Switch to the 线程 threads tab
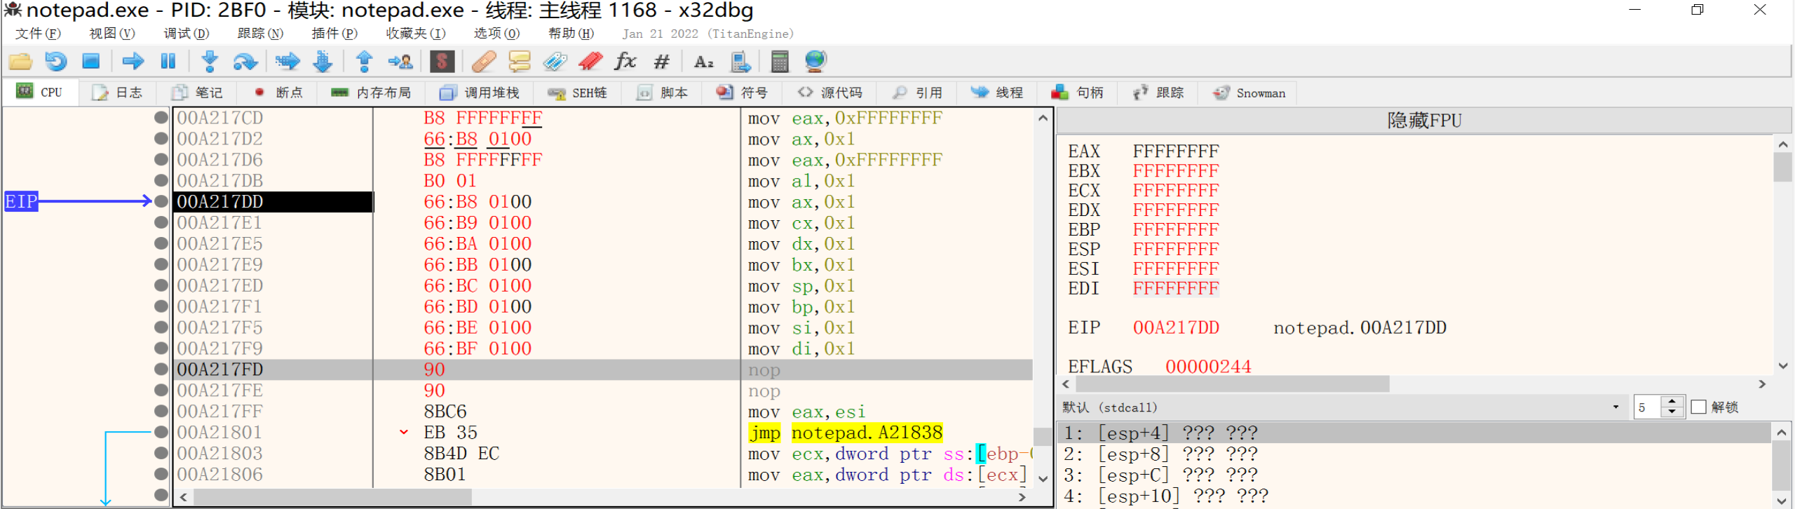This screenshot has width=1795, height=509. click(x=996, y=93)
